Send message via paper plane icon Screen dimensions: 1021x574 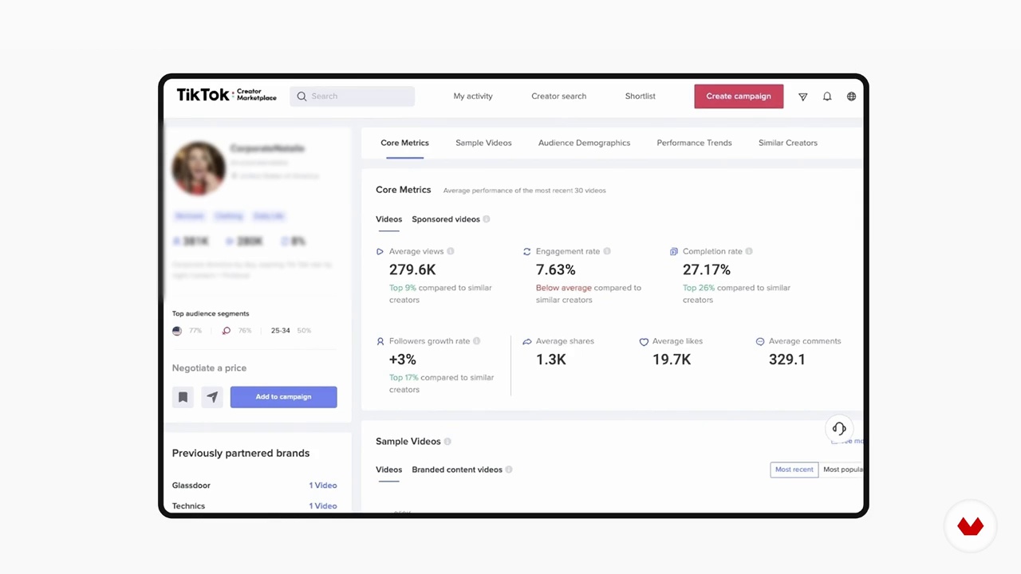212,397
